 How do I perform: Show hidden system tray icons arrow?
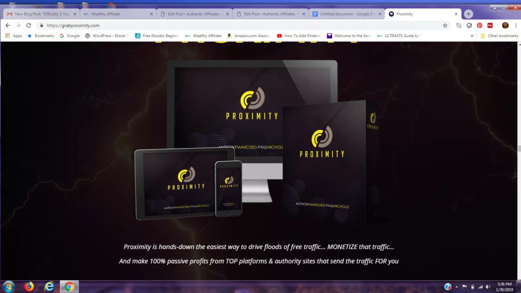point(456,287)
